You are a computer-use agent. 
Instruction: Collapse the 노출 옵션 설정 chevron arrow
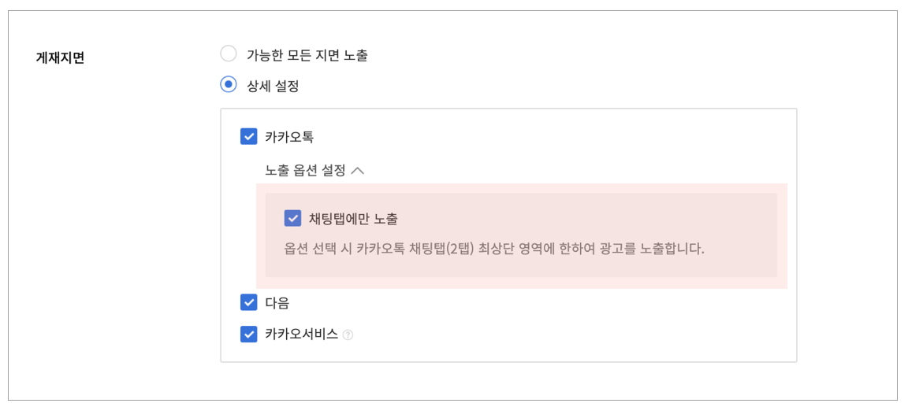coord(358,171)
